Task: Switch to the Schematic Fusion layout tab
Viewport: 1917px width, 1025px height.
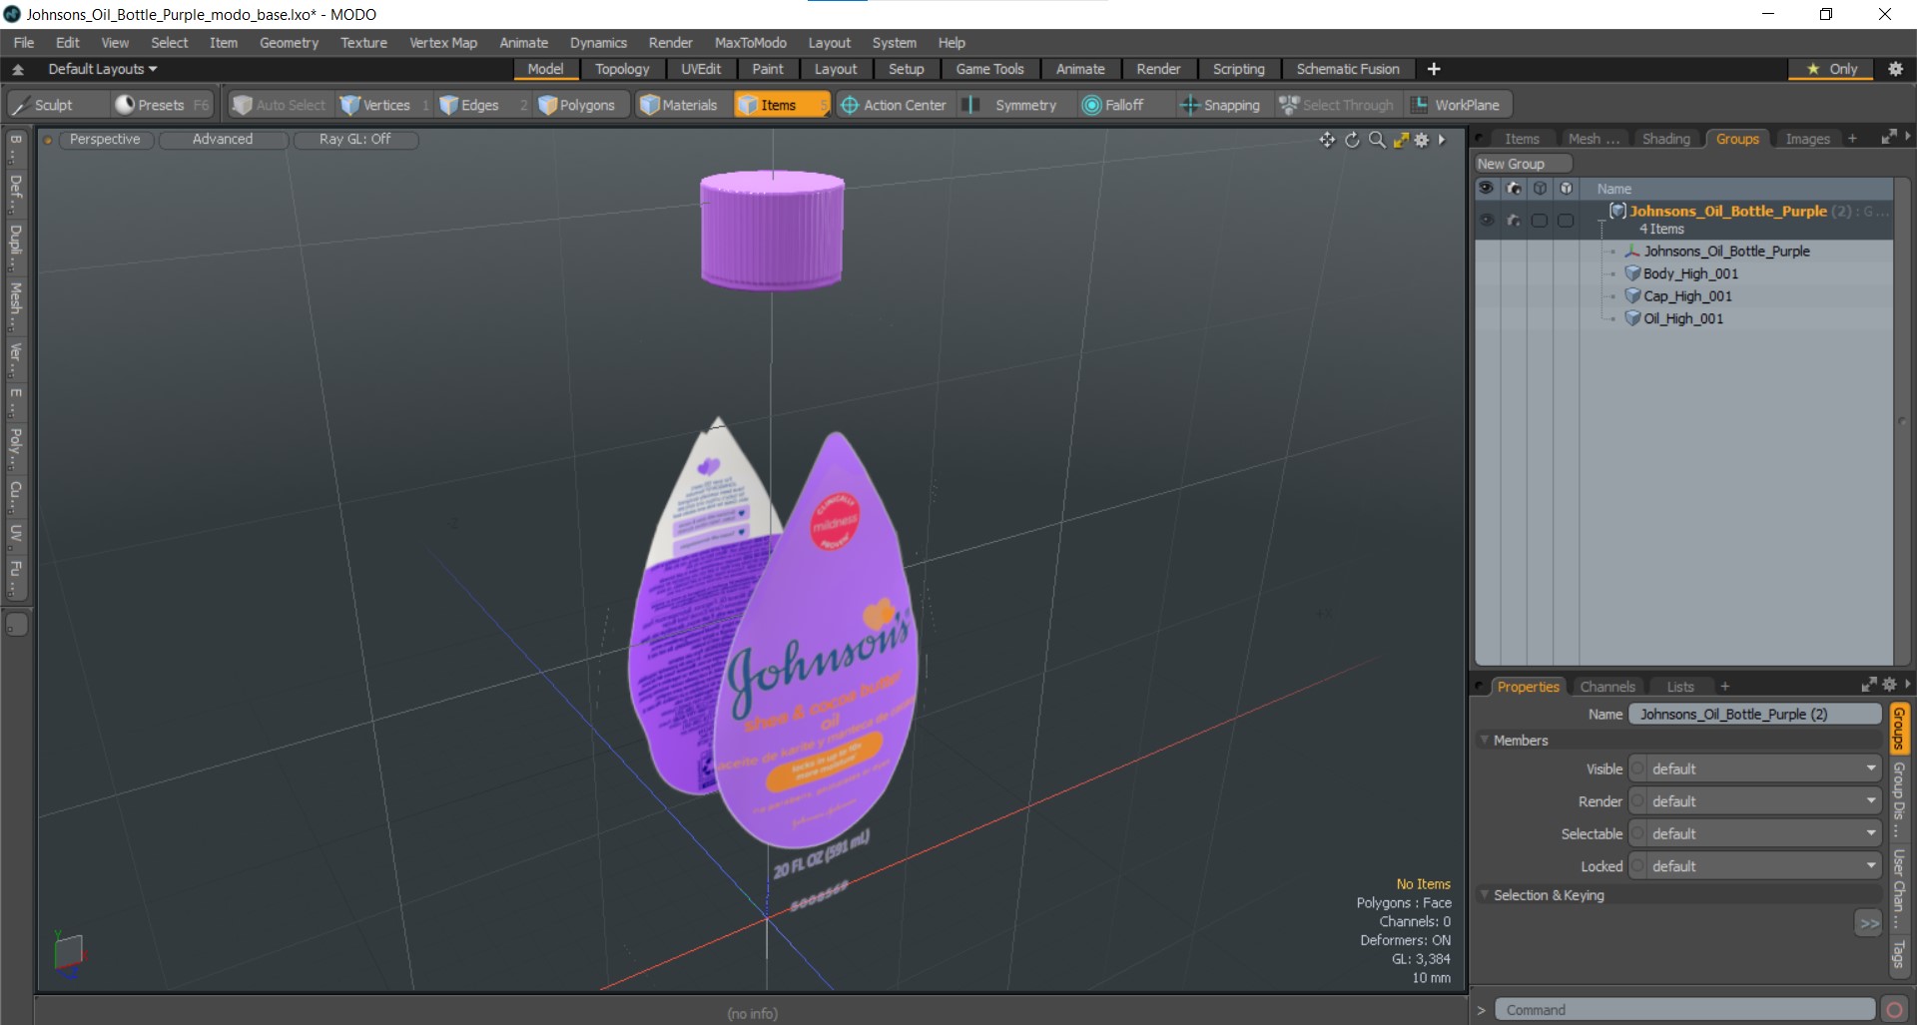Action: (1347, 69)
